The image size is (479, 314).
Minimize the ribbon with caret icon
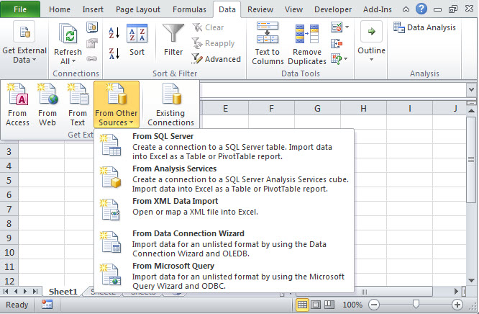[406, 9]
